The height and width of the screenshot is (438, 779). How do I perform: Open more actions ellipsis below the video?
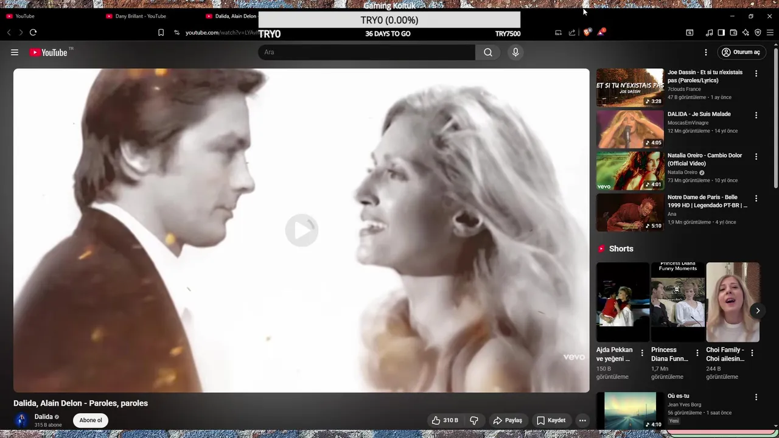coord(582,420)
